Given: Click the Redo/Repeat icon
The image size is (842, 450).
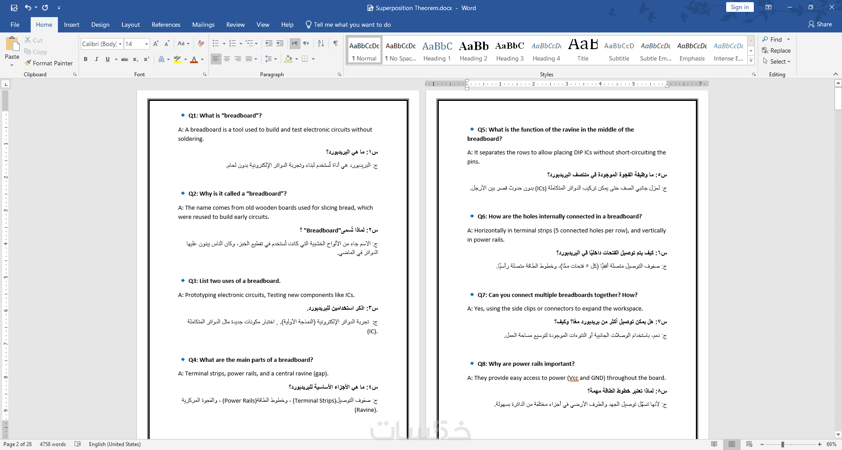Looking at the screenshot, I should [x=45, y=7].
